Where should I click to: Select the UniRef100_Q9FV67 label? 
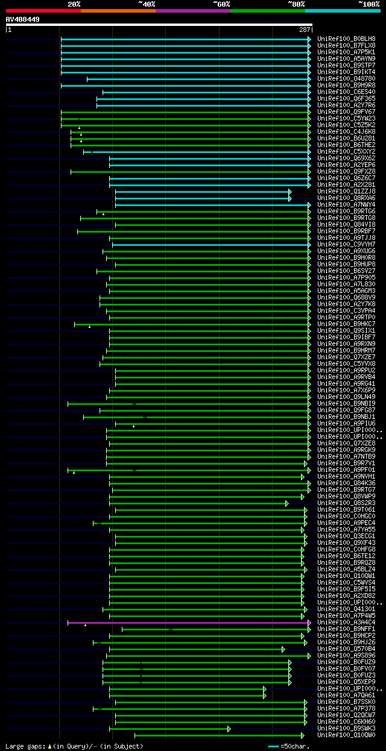click(x=346, y=112)
